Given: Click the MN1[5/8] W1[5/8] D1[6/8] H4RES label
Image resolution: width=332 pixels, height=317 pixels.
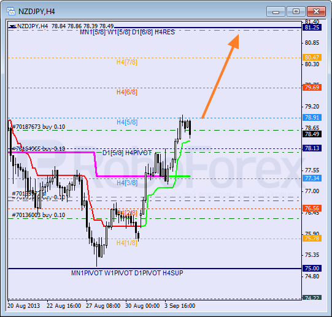Looking at the screenshot, I should pos(127,32).
